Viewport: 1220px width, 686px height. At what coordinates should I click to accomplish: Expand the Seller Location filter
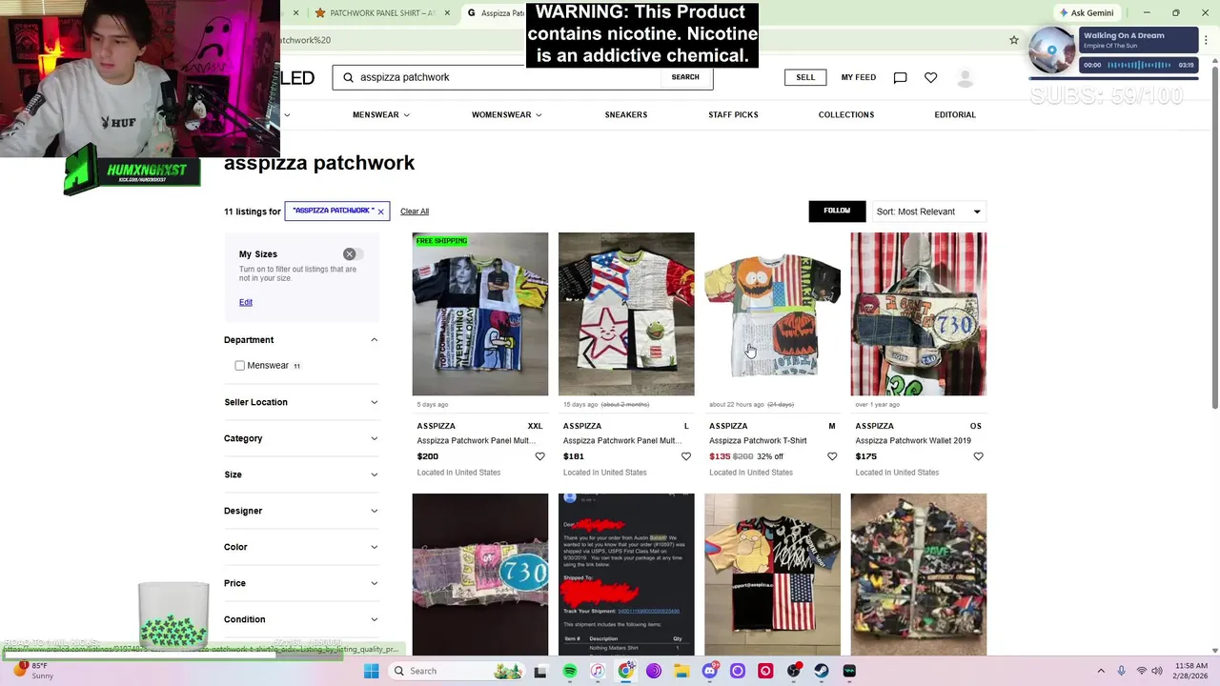point(301,402)
